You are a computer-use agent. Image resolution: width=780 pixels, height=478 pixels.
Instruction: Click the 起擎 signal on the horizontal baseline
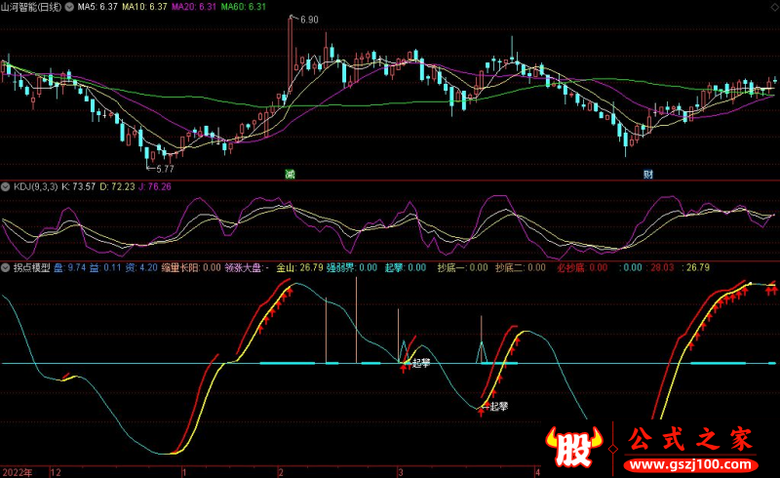click(420, 363)
